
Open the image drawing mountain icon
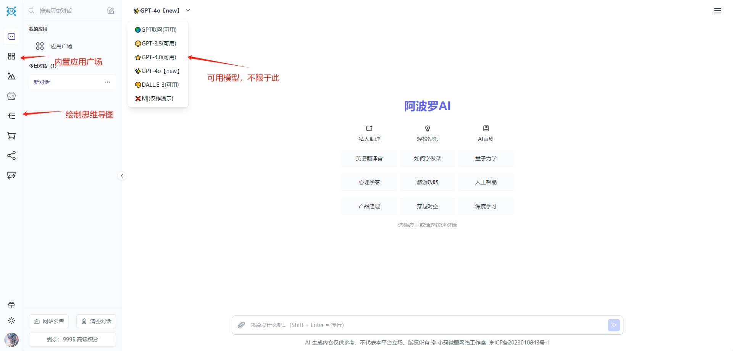tap(11, 76)
